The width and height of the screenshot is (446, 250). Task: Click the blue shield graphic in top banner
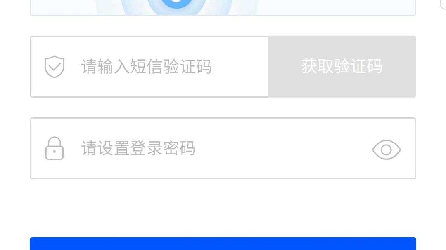pyautogui.click(x=176, y=3)
